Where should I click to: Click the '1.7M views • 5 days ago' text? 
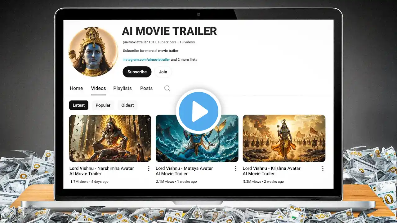point(89,181)
